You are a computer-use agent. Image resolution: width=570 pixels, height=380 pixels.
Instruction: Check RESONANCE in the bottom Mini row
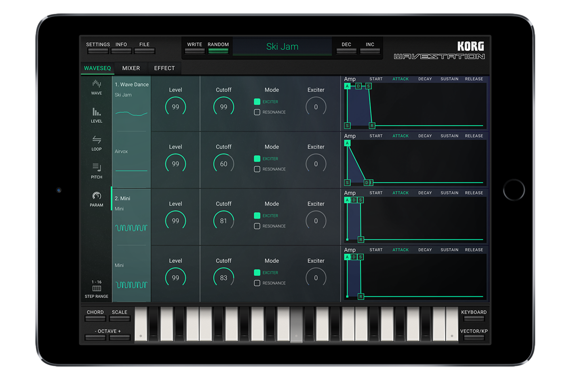[x=257, y=283]
